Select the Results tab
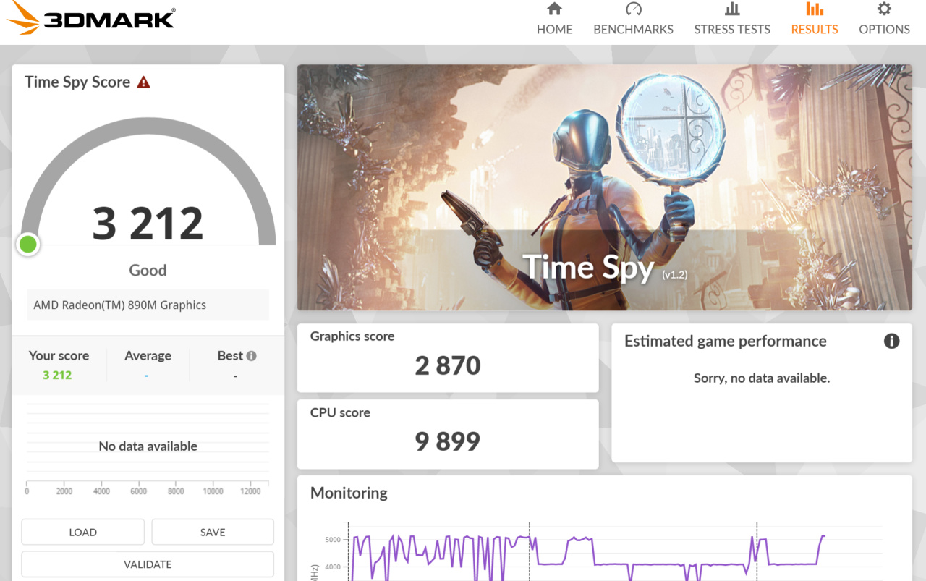 pyautogui.click(x=815, y=20)
